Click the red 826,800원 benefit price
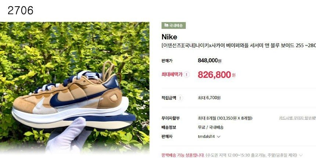 (217, 75)
